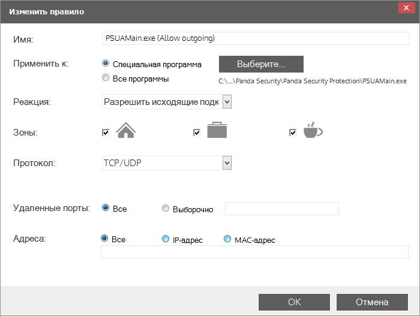Uncheck the public place zone checkbox

[x=293, y=133]
